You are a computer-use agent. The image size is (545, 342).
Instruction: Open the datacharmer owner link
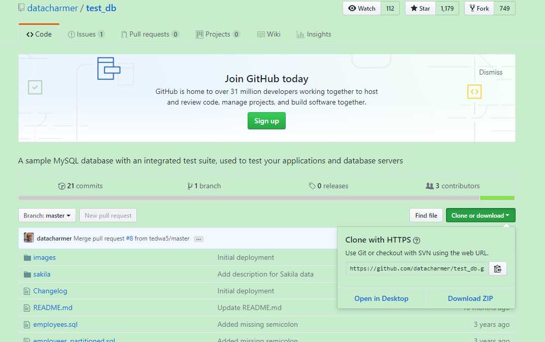coord(52,8)
